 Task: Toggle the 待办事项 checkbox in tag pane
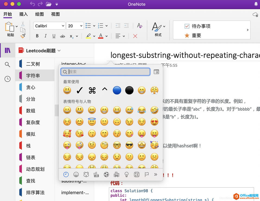(x=187, y=26)
